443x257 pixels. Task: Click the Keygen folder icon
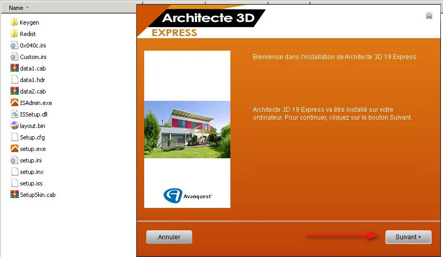coord(14,22)
